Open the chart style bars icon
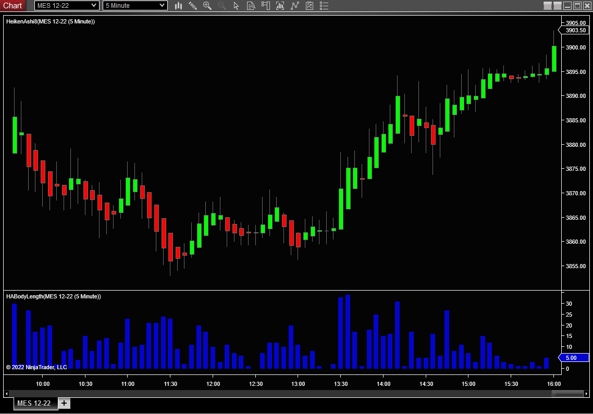Viewport: 593px width, 414px height. 179,6
